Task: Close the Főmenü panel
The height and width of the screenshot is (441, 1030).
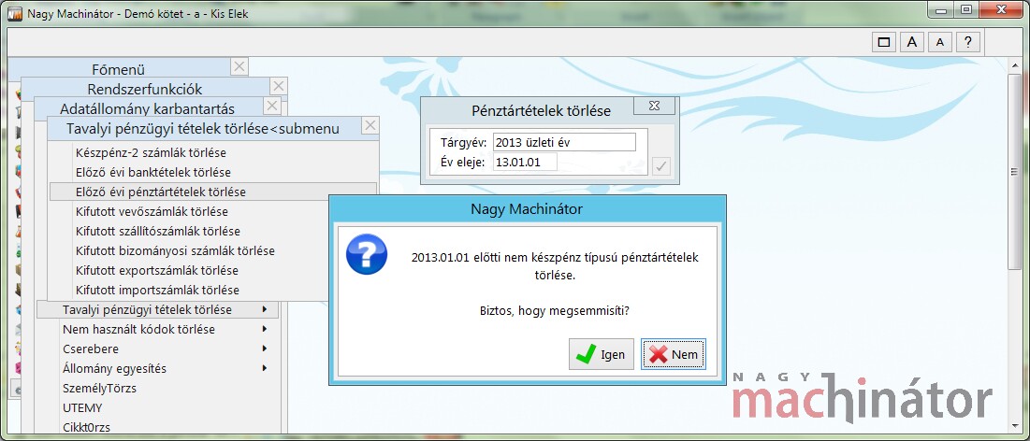Action: click(x=239, y=66)
